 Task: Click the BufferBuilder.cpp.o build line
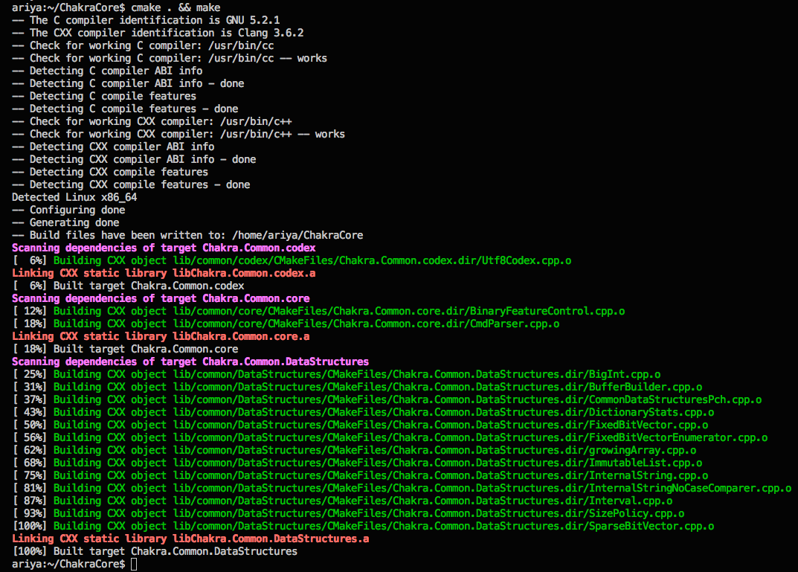coord(357,388)
